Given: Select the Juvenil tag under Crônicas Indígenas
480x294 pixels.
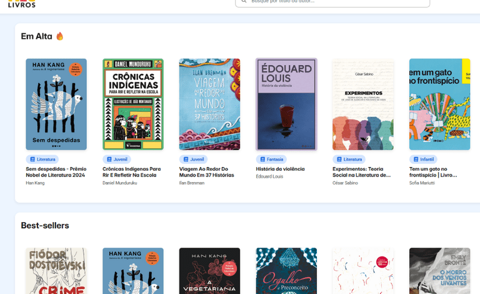Looking at the screenshot, I should [116, 160].
